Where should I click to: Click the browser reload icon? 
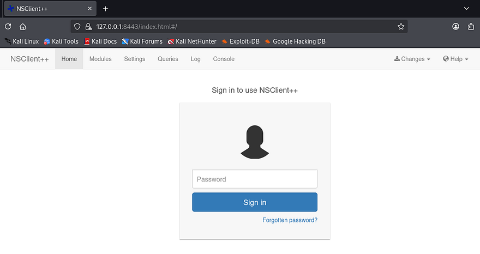click(x=8, y=26)
